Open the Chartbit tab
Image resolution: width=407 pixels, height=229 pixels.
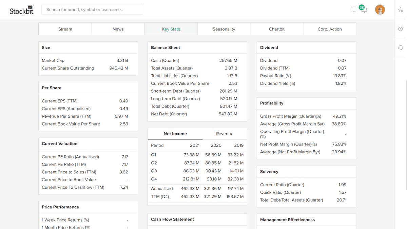click(x=277, y=29)
